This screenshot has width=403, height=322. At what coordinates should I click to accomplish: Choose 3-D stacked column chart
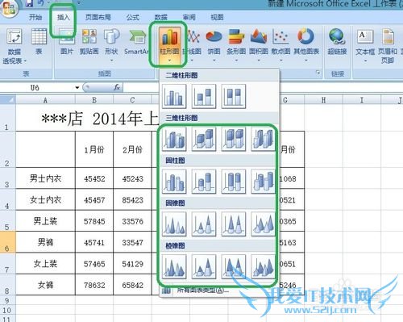(204, 139)
